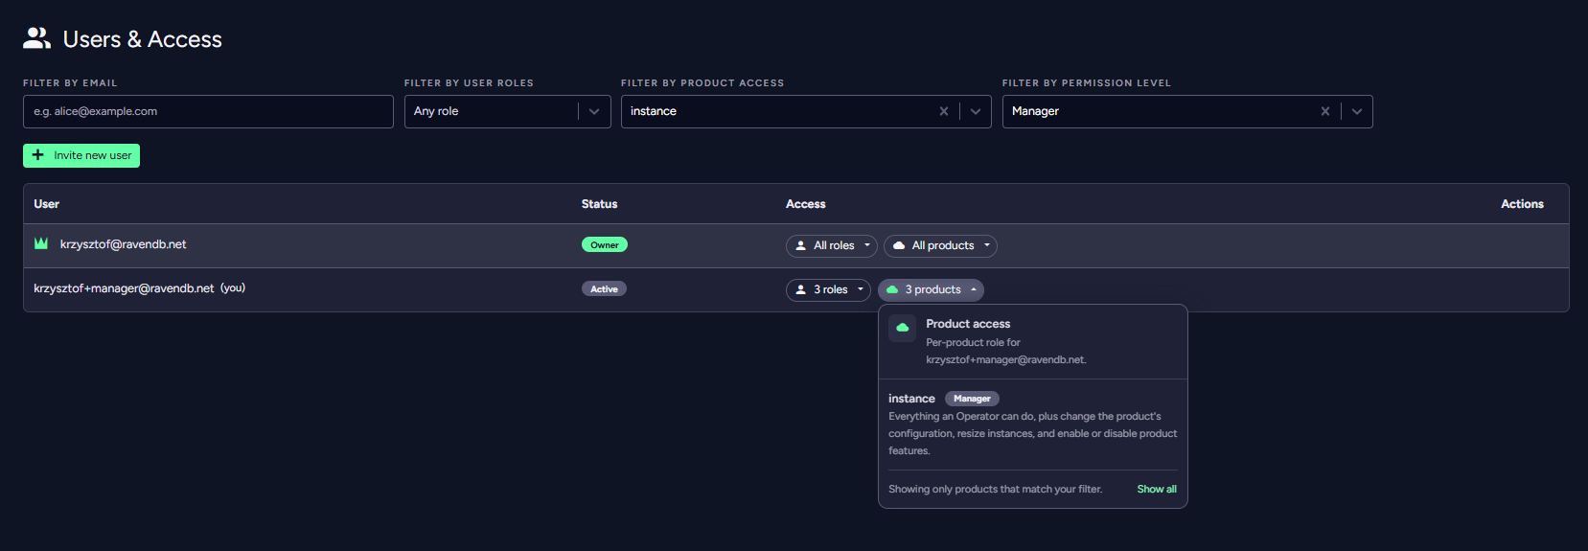Click the instance product access combo box
1588x551 pixels.
(x=806, y=111)
